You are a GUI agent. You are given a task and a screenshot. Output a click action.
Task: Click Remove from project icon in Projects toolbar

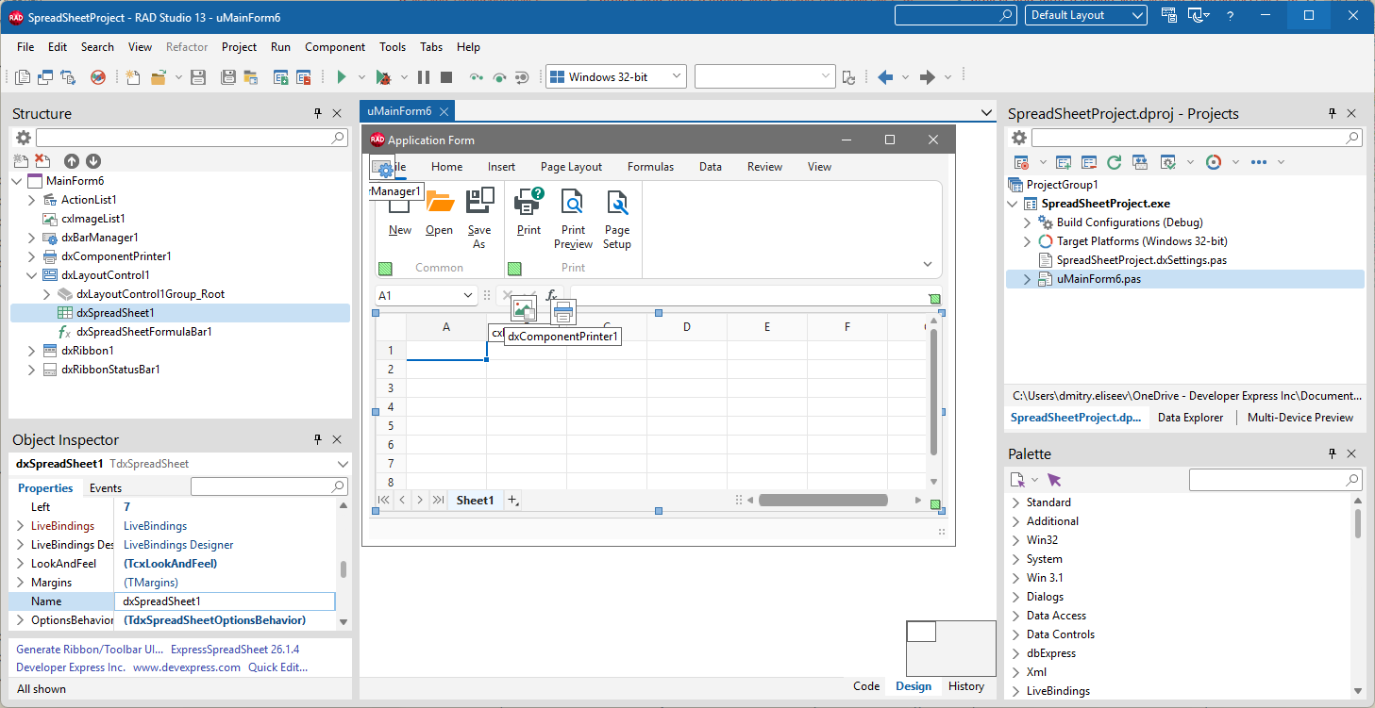click(x=1089, y=162)
